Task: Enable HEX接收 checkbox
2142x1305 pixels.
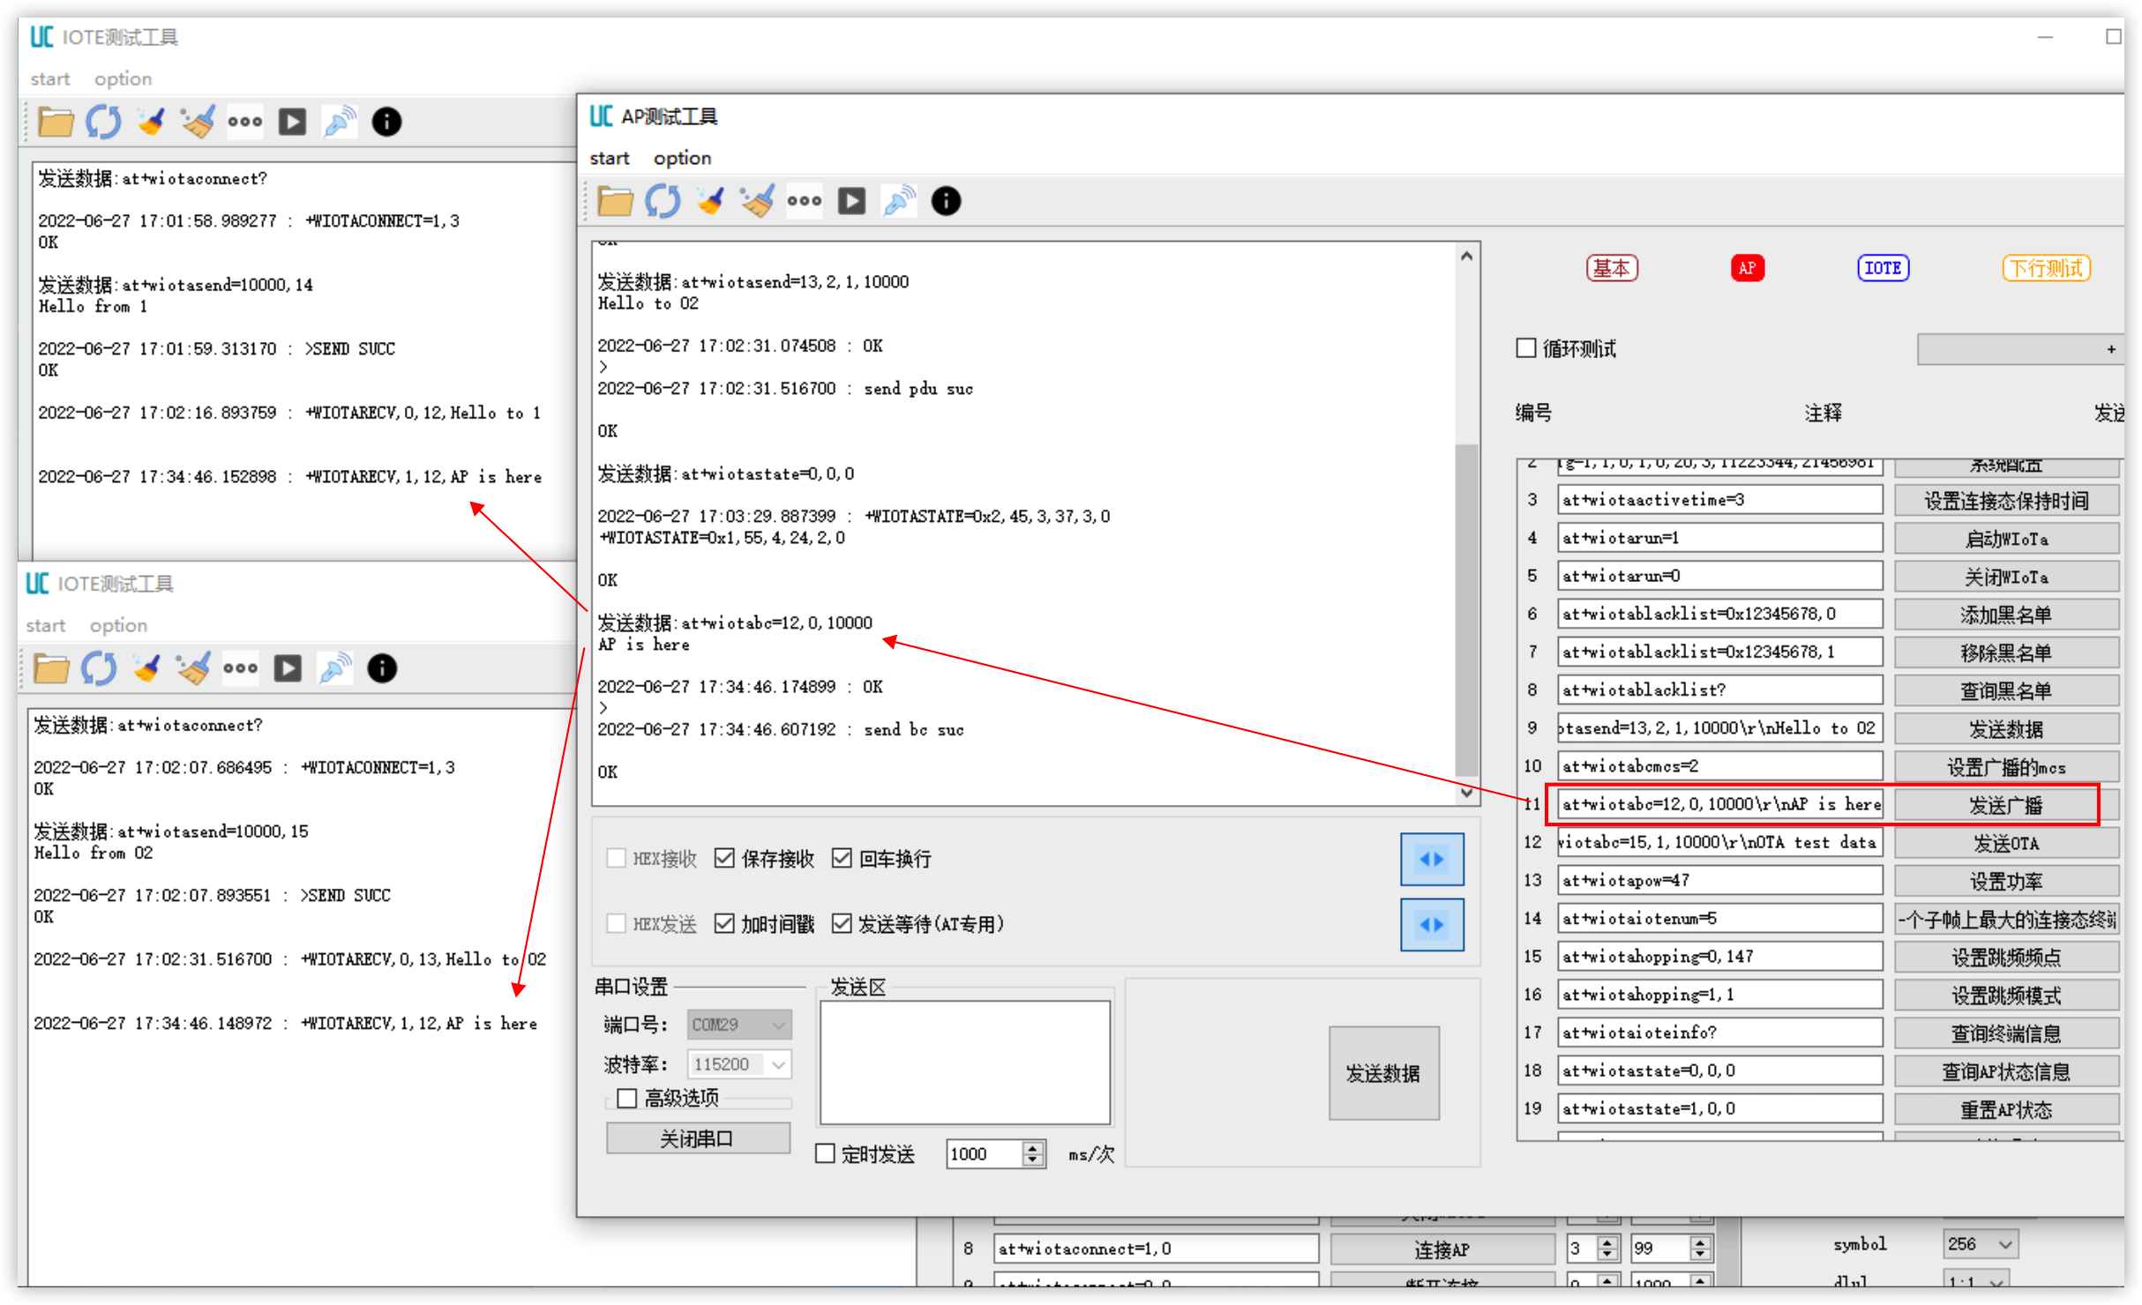Action: click(x=617, y=858)
